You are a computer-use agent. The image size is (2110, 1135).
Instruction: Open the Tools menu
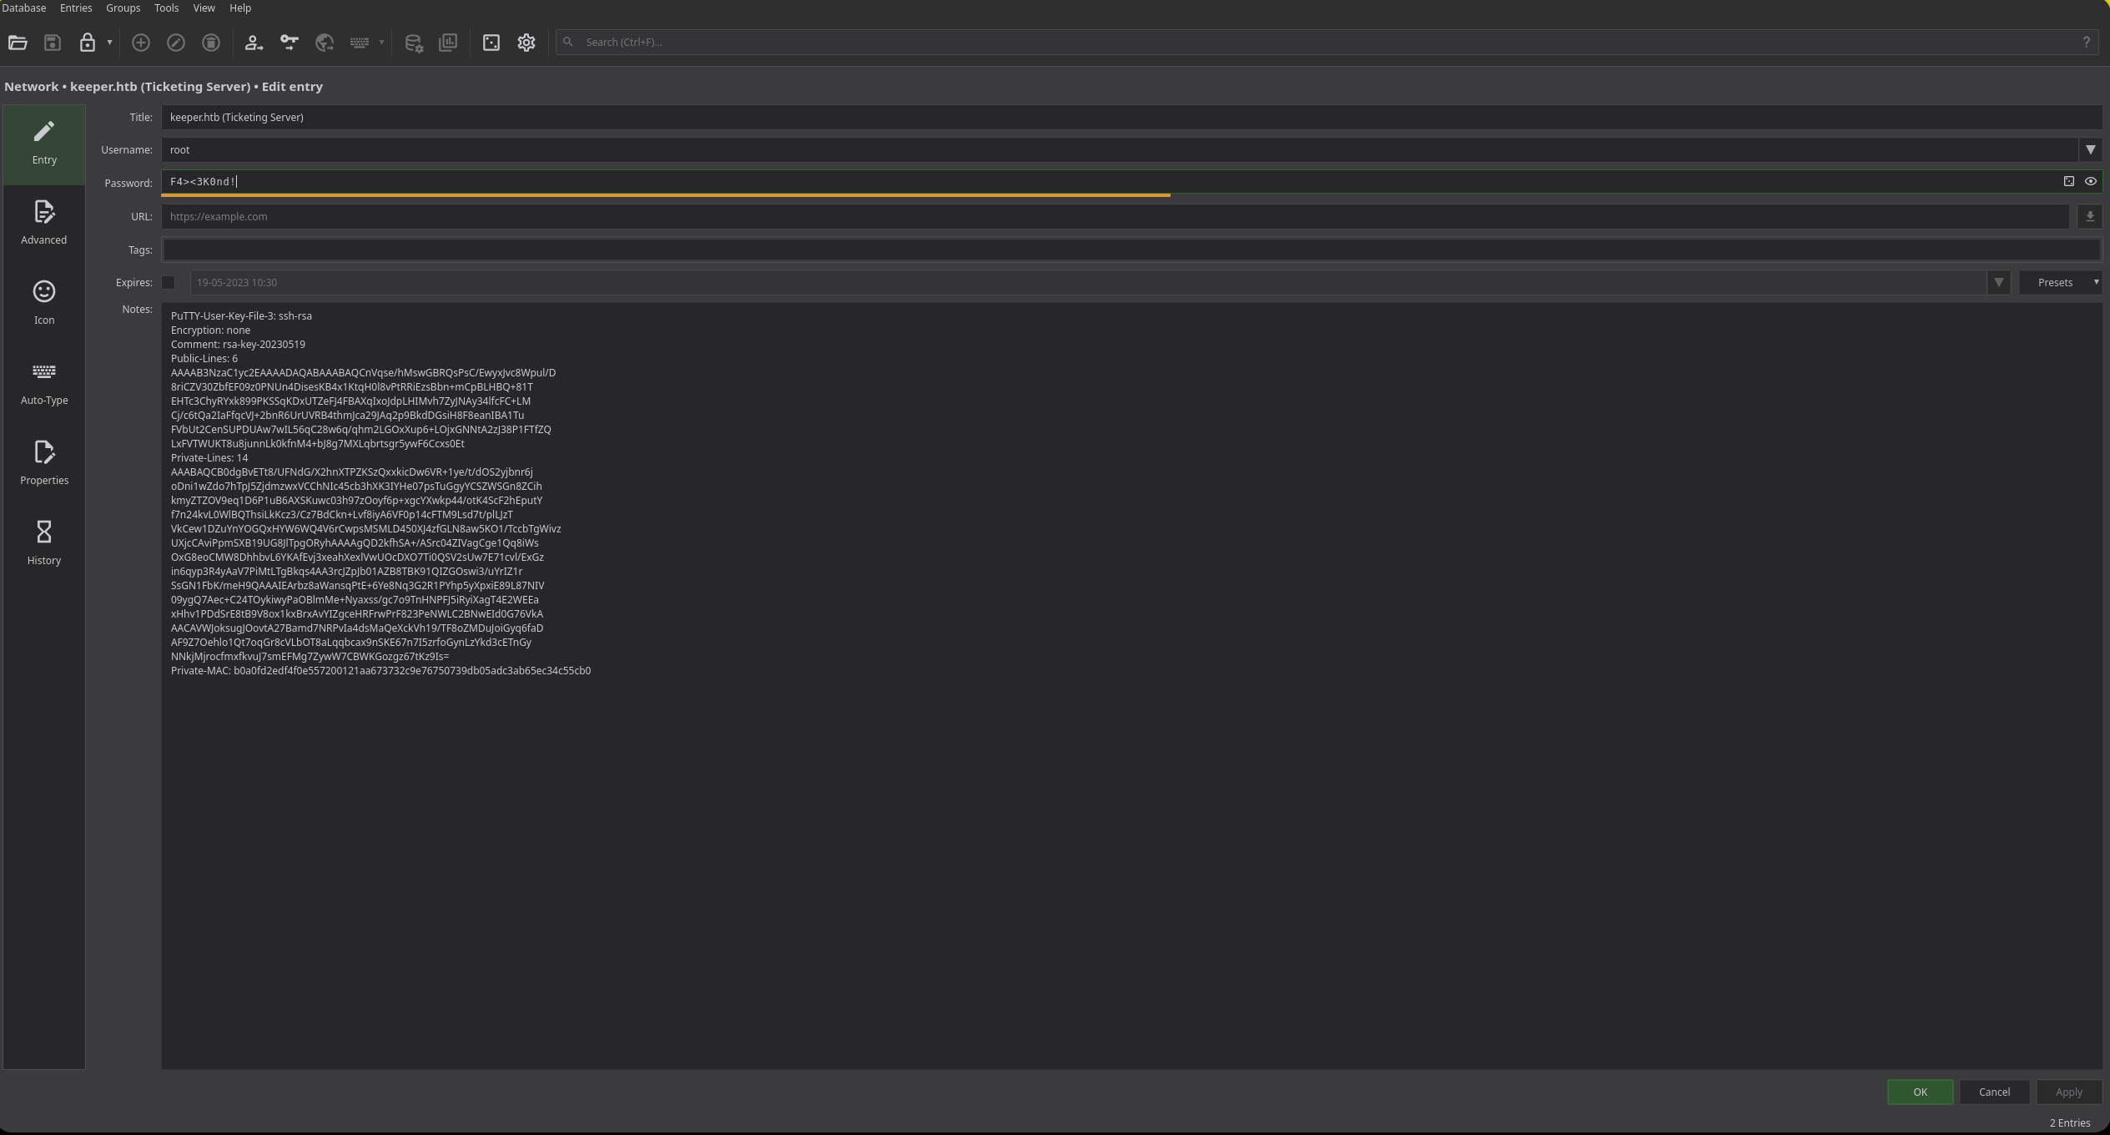pyautogui.click(x=166, y=8)
